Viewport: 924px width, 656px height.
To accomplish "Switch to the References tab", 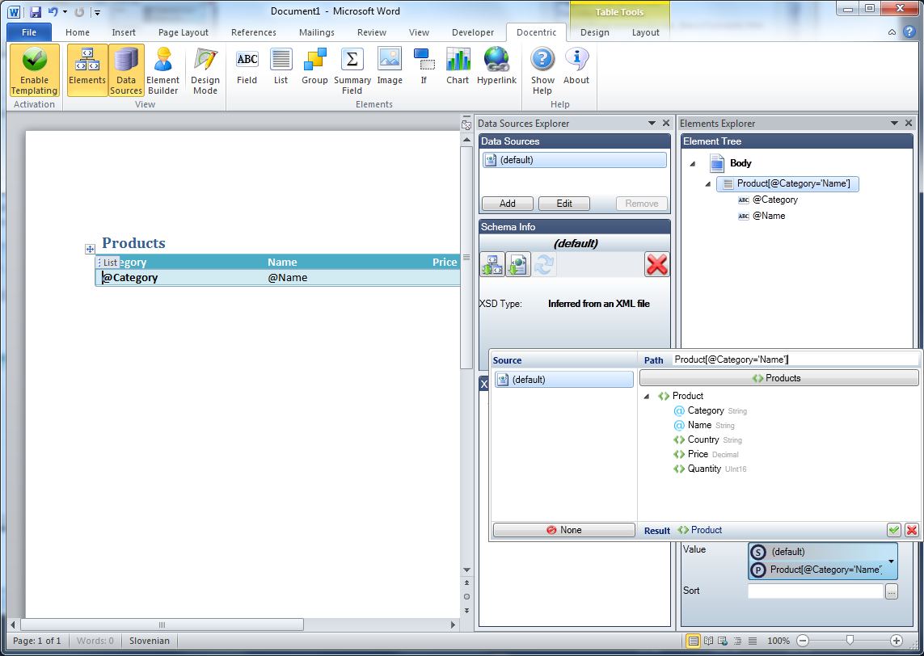I will pyautogui.click(x=253, y=32).
